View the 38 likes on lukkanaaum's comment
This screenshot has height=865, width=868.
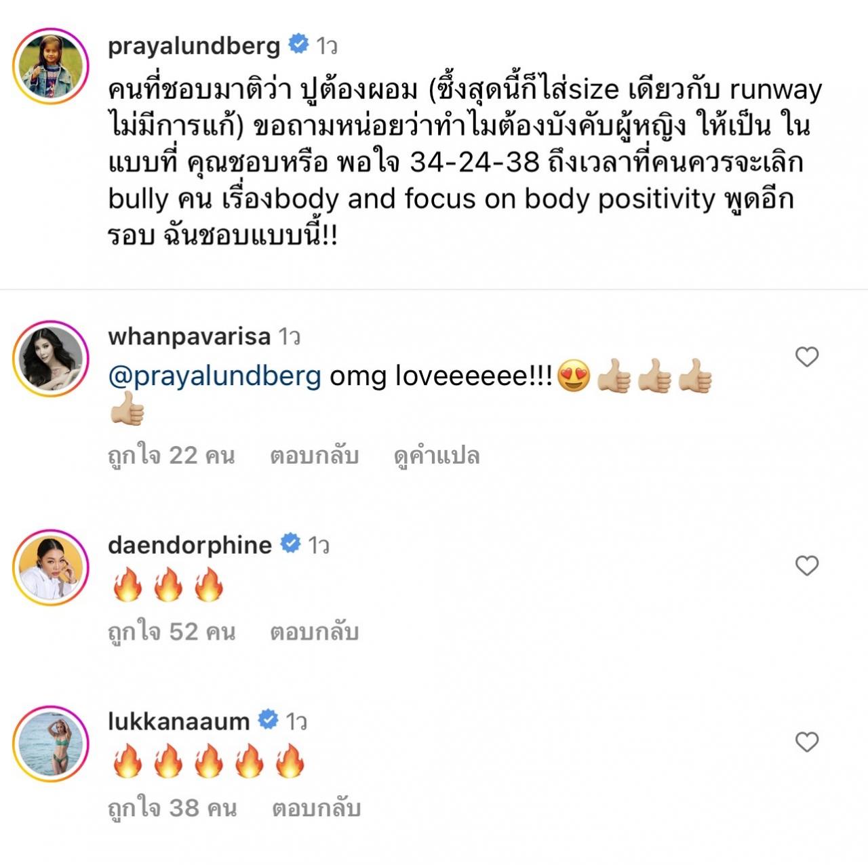[172, 808]
